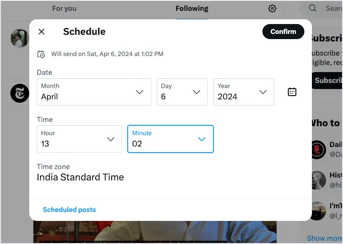This screenshot has height=244, width=343.
Task: Open the Scheduled posts link
Action: pyautogui.click(x=69, y=210)
